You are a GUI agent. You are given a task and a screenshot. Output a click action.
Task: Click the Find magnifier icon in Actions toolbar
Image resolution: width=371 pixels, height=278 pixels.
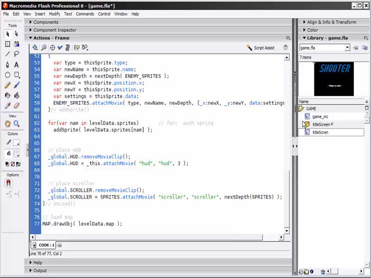[x=44, y=47]
